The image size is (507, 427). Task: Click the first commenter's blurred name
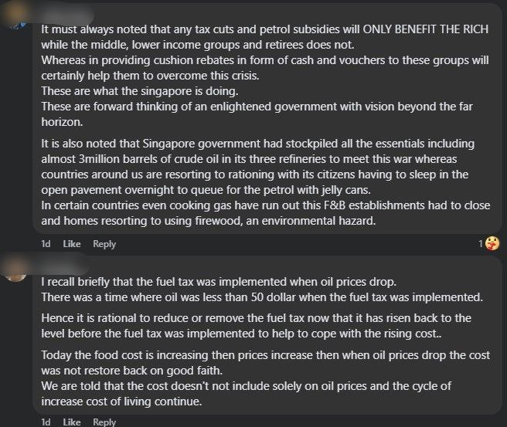66,15
